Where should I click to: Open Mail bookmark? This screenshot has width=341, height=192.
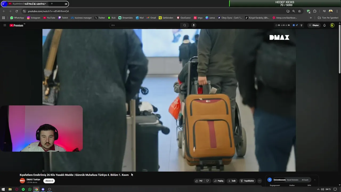point(140,18)
